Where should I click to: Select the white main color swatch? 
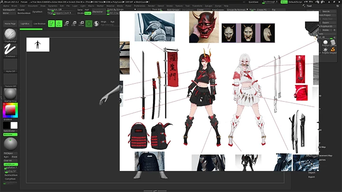pos(14,125)
